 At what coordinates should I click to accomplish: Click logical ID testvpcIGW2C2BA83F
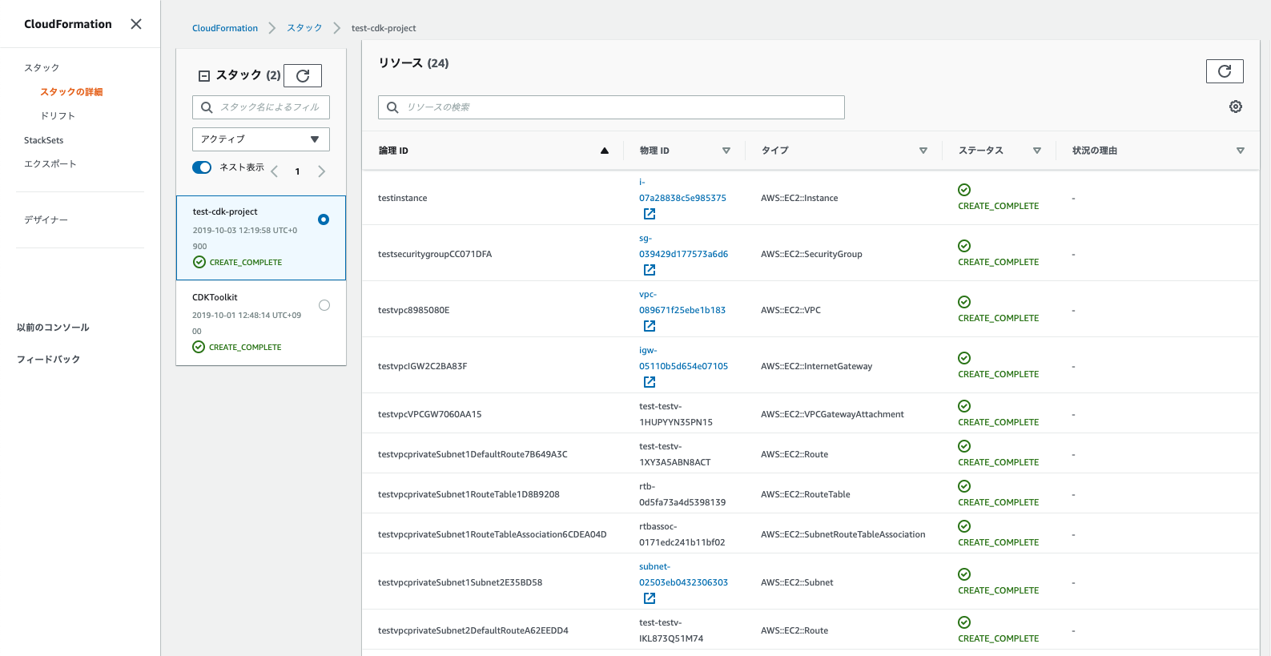coord(423,366)
